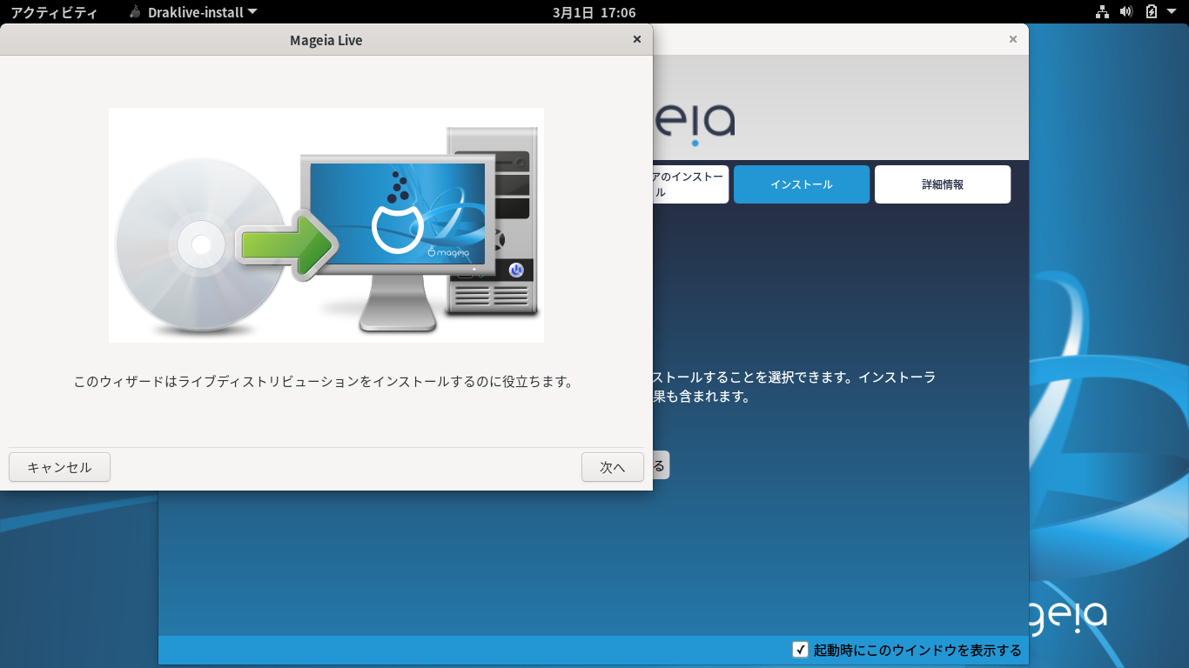
Task: Click the Mageia Live title bar
Action: coord(326,40)
